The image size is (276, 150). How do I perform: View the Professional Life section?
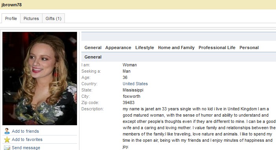pyautogui.click(x=217, y=48)
